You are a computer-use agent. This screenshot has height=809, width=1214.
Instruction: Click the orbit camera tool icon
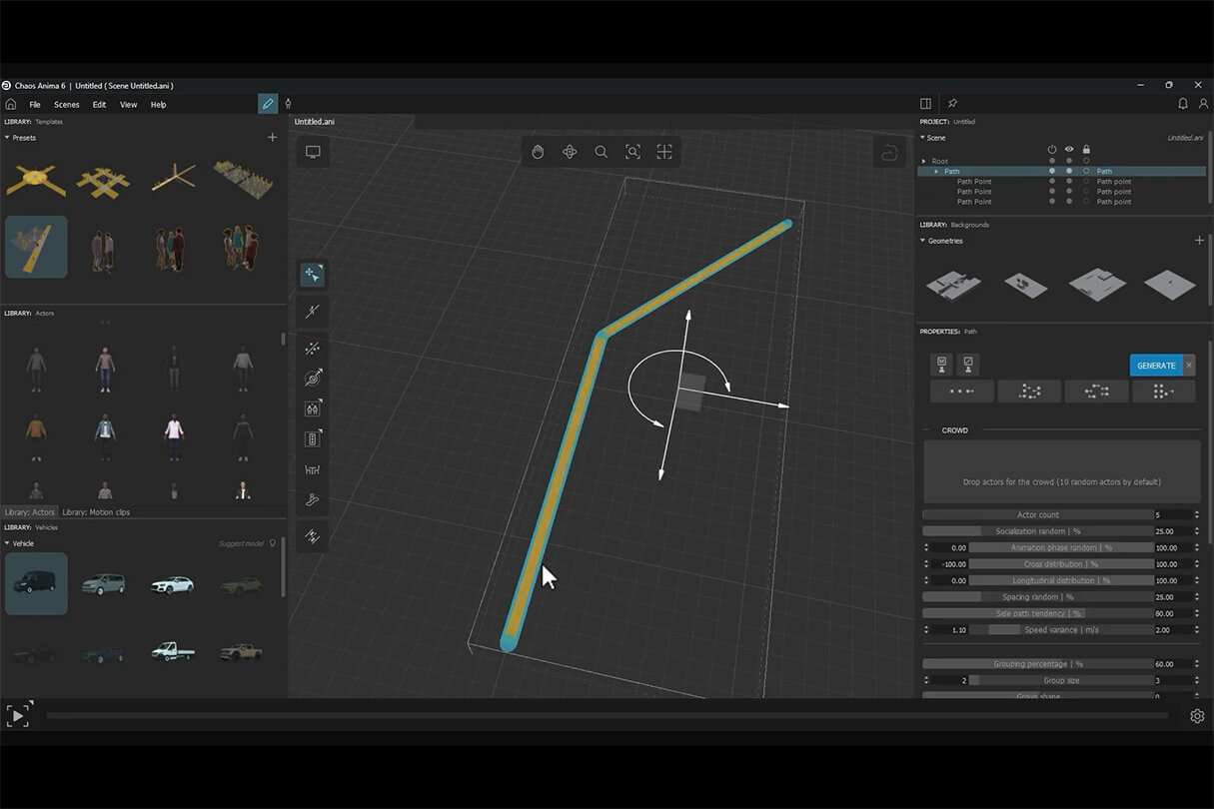pyautogui.click(x=570, y=152)
